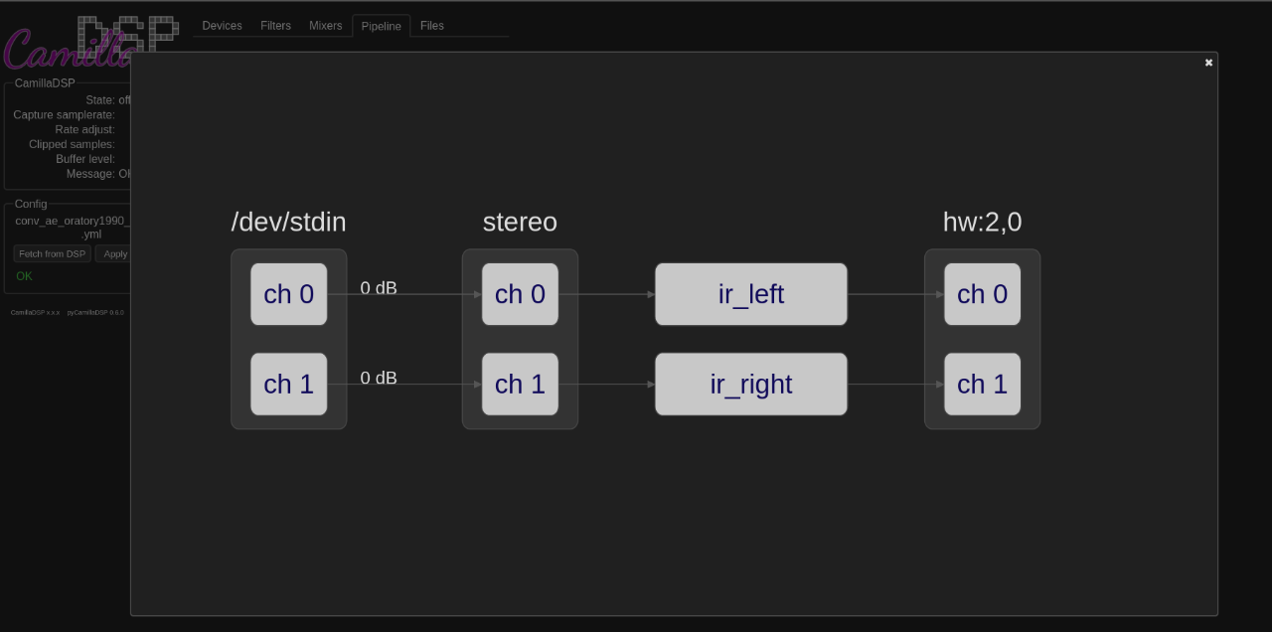
Task: Click the CamillaDSP logo
Action: [x=89, y=44]
